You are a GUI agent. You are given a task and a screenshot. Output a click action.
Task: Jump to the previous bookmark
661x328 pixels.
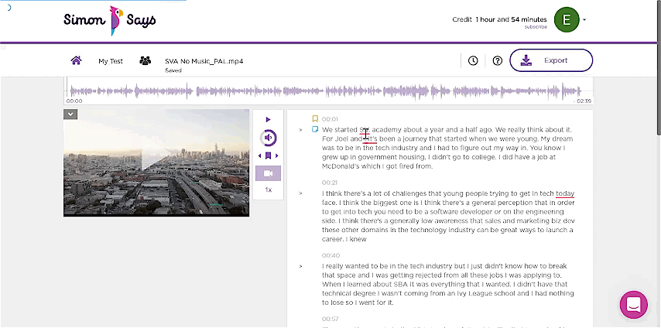(x=260, y=156)
